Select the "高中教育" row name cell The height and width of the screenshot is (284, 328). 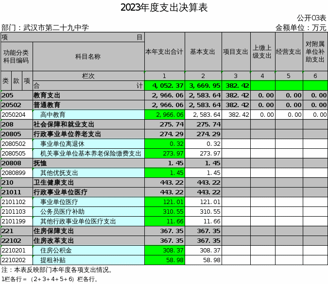pyautogui.click(x=88, y=115)
